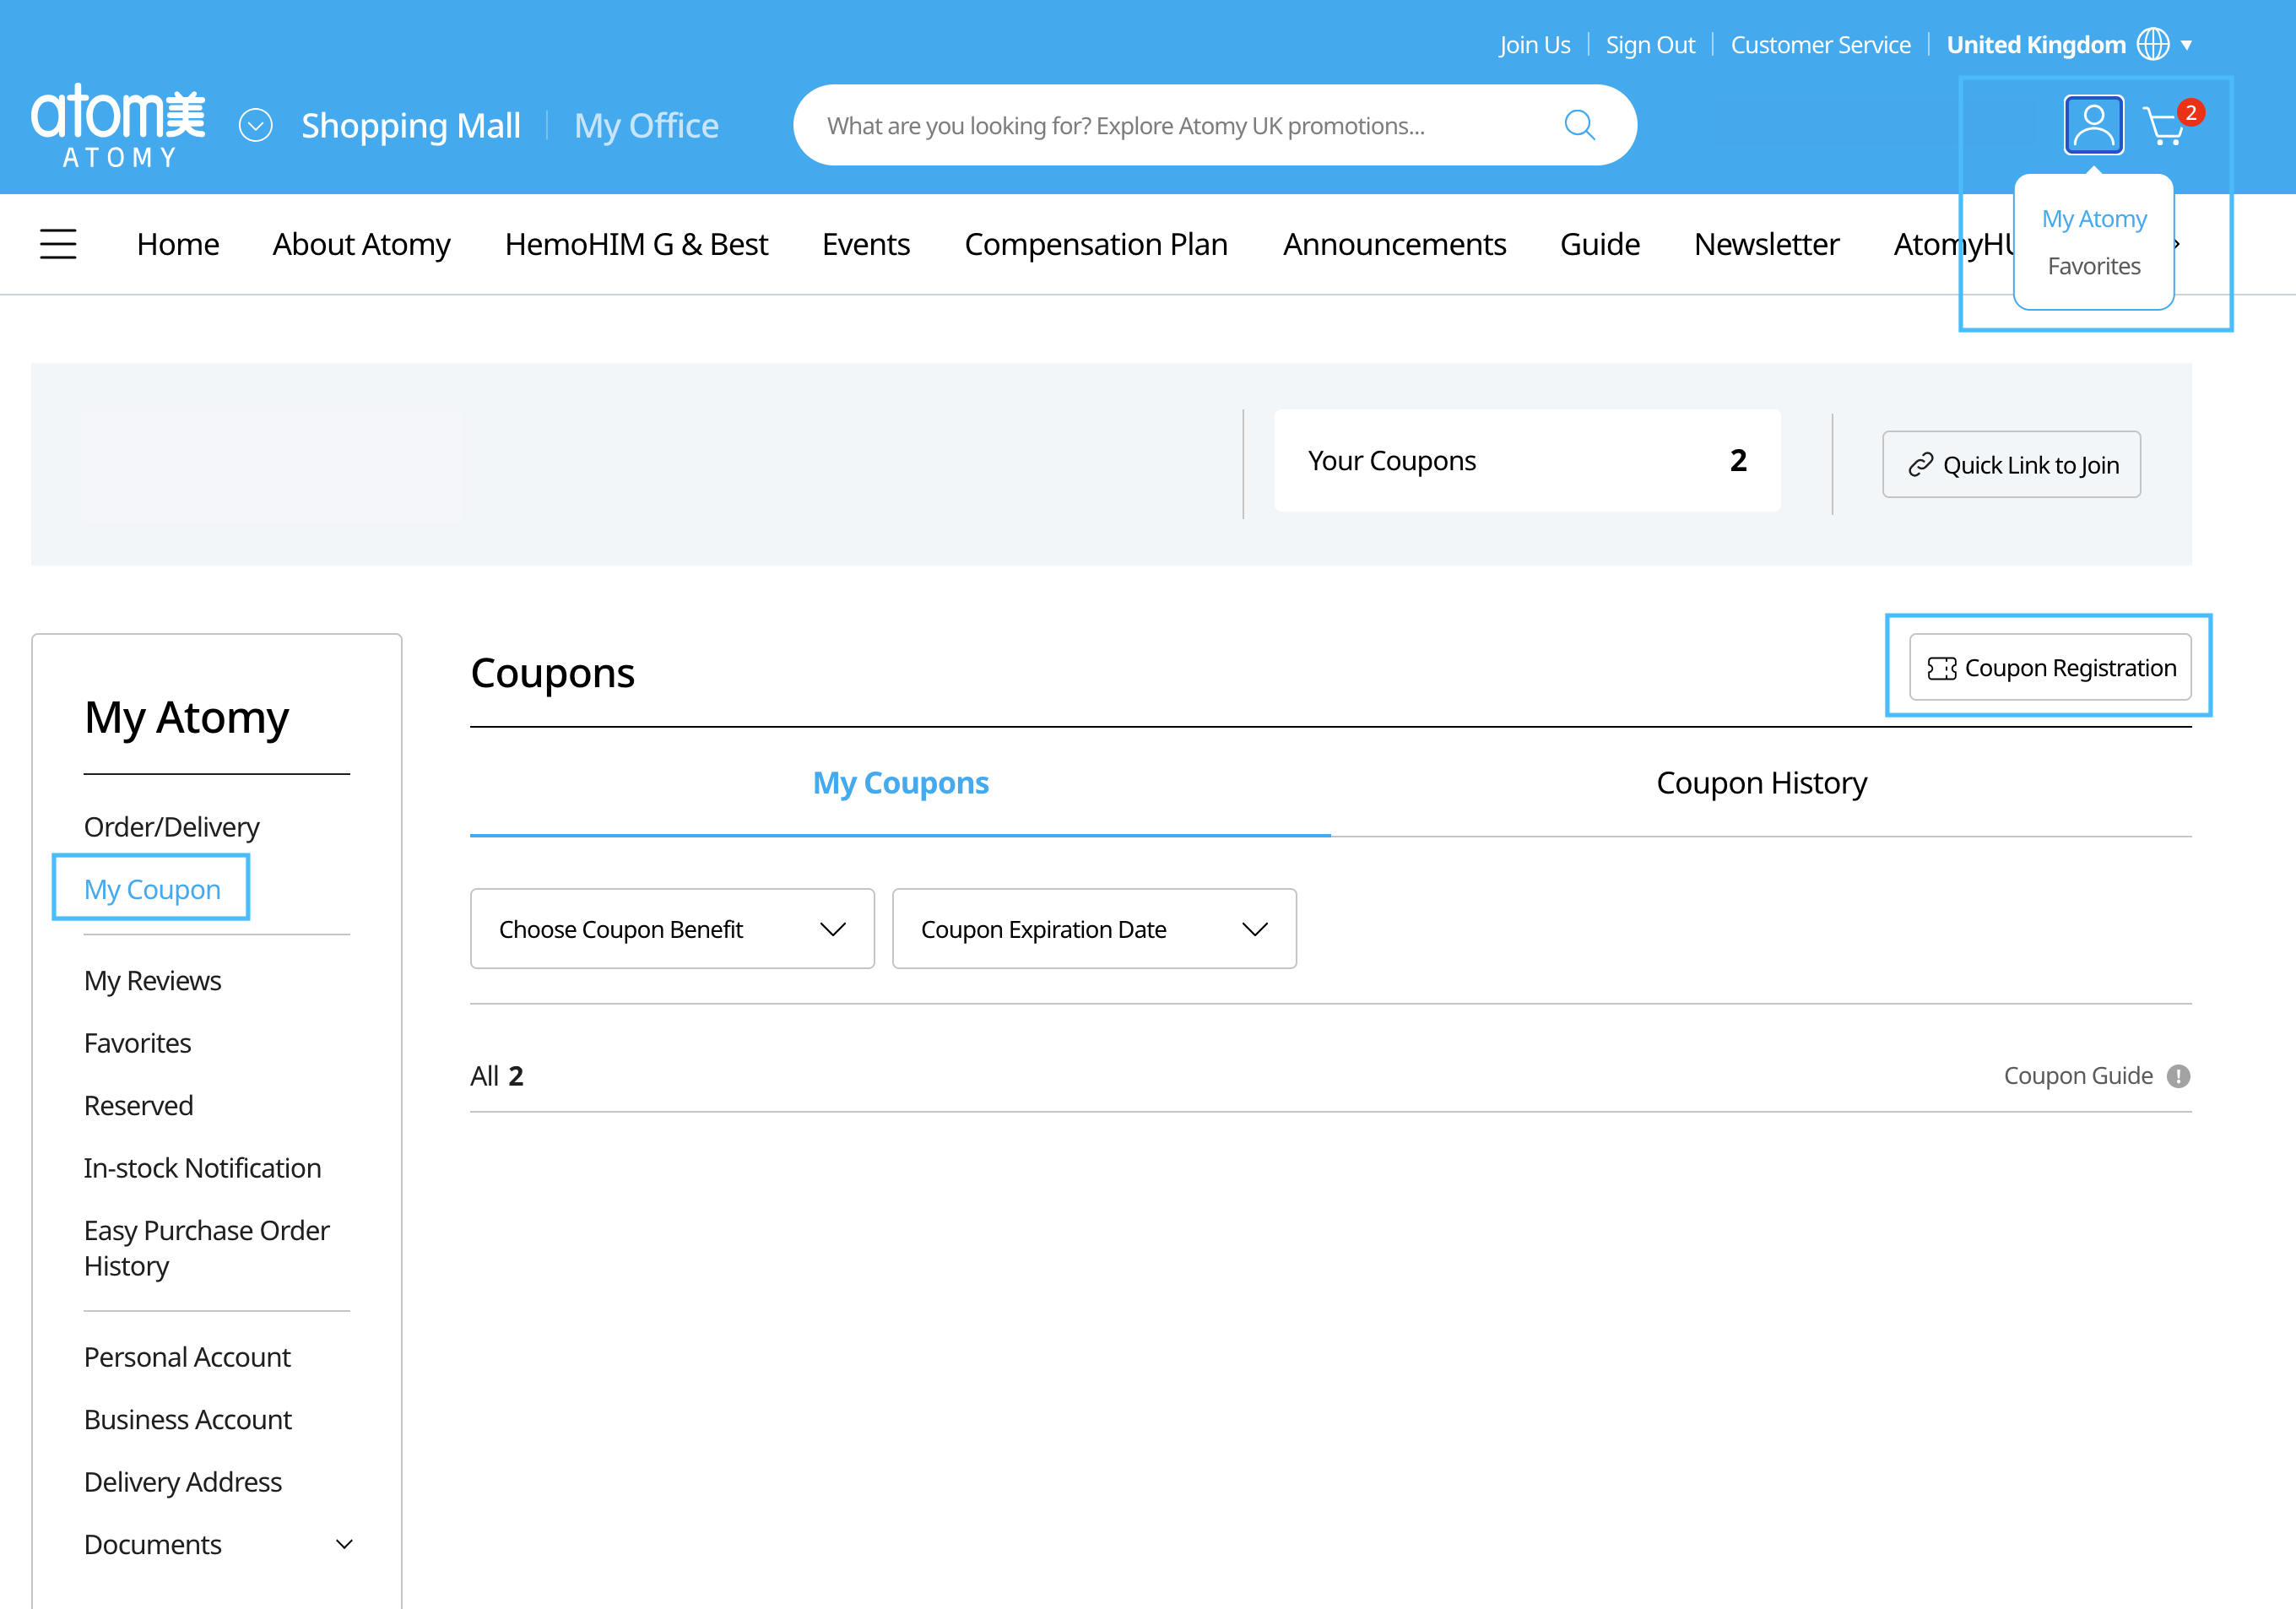Expand the Documents sidebar section
The height and width of the screenshot is (1609, 2296).
pos(344,1544)
